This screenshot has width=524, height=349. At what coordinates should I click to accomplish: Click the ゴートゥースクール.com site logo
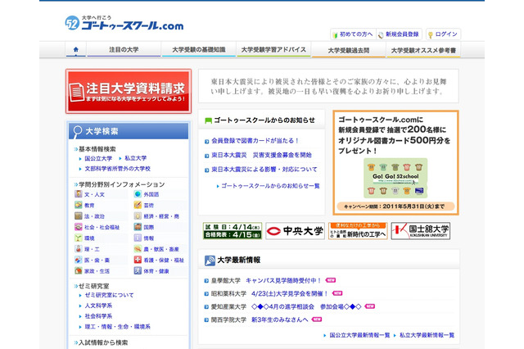pyautogui.click(x=124, y=23)
